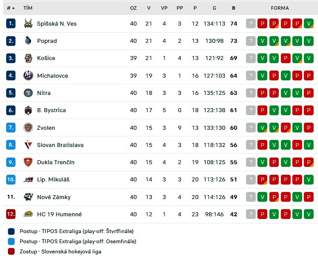This screenshot has width=318, height=256.
Task: Click Spišská N. Ves latest green V badge
Action: (309, 23)
